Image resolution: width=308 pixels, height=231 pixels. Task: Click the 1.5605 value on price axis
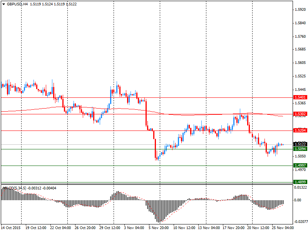tap(300, 63)
